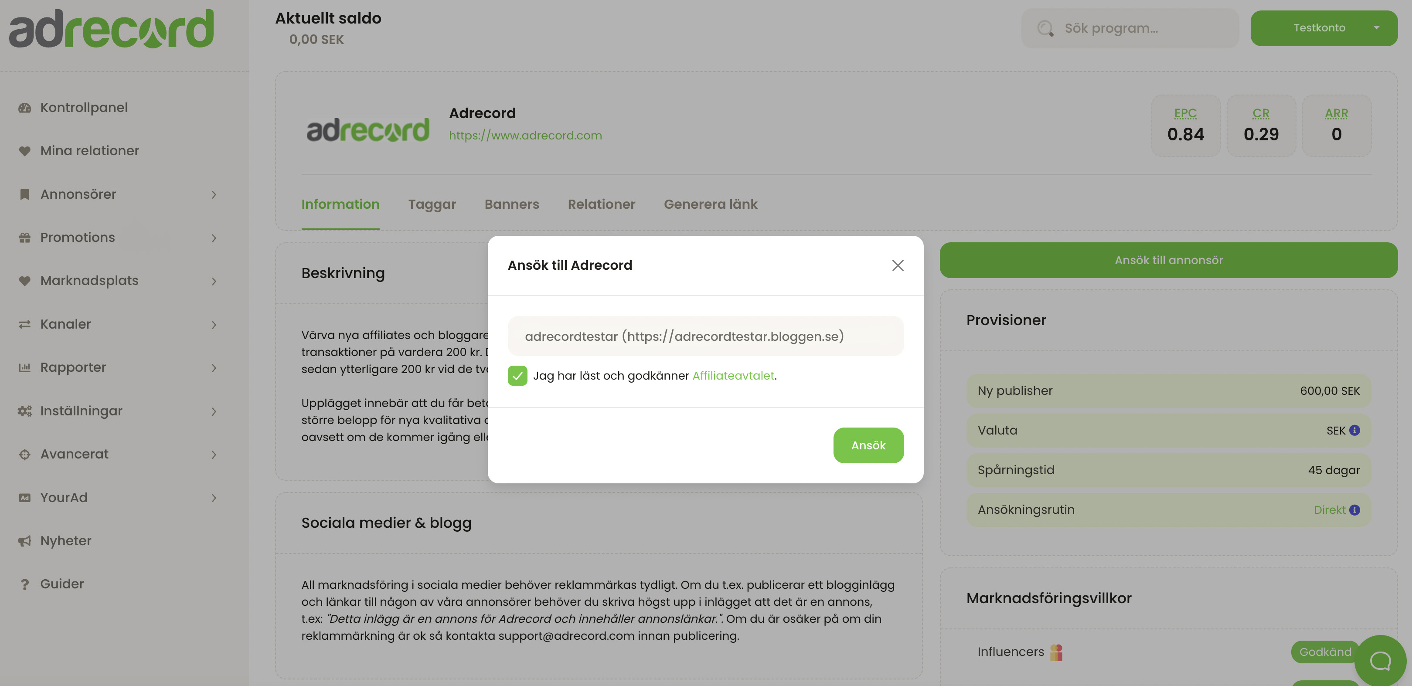This screenshot has height=686, width=1412.
Task: Click the Nyheter sidebar icon
Action: pos(24,541)
